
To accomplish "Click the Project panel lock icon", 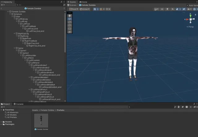I will tap(194, 104).
